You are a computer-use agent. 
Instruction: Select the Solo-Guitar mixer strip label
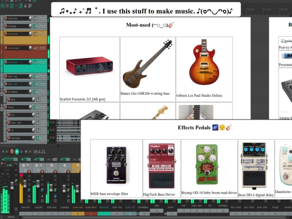coord(236,207)
